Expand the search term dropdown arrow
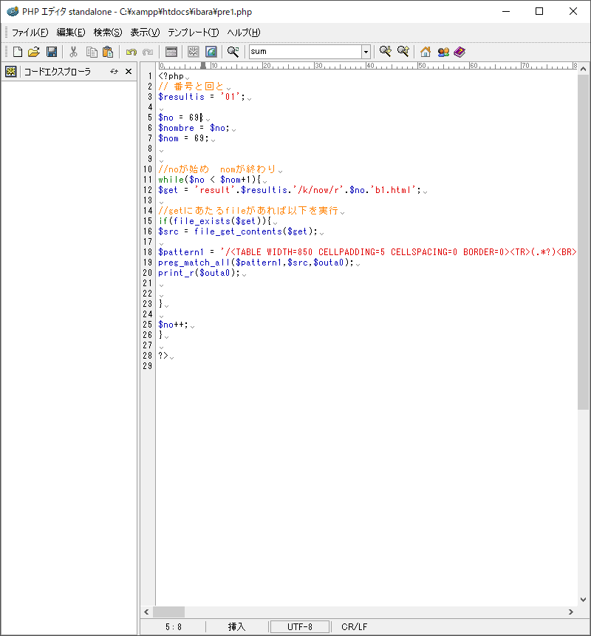 366,52
